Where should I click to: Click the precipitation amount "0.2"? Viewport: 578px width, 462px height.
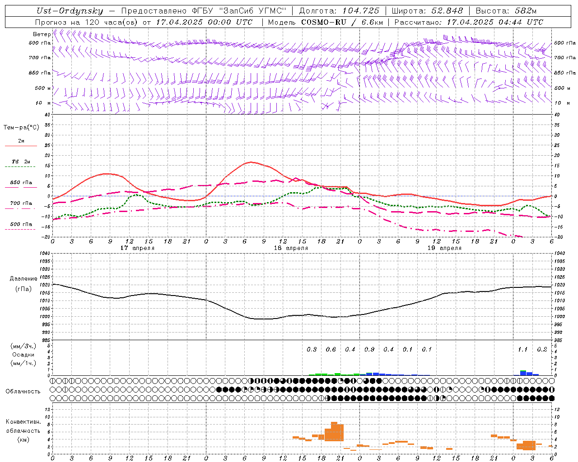(542, 349)
